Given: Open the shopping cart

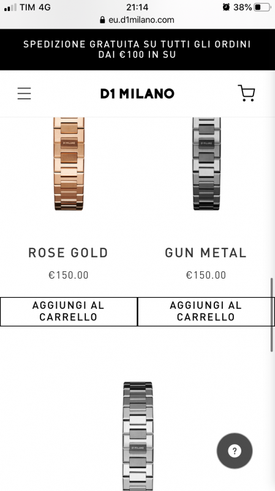Looking at the screenshot, I should coord(247,93).
